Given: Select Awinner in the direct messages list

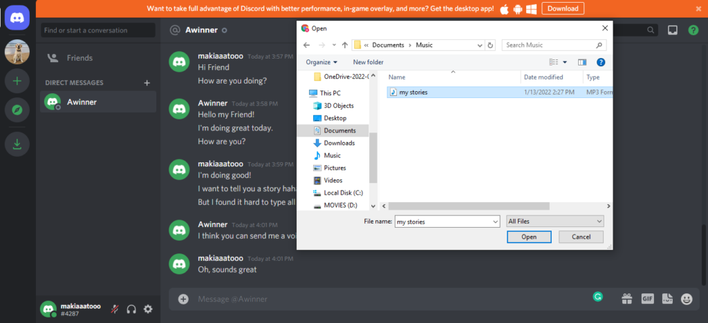Looking at the screenshot, I should point(98,102).
